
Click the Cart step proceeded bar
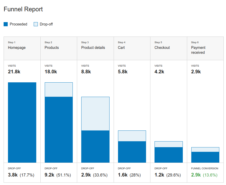pyautogui.click(x=132, y=152)
